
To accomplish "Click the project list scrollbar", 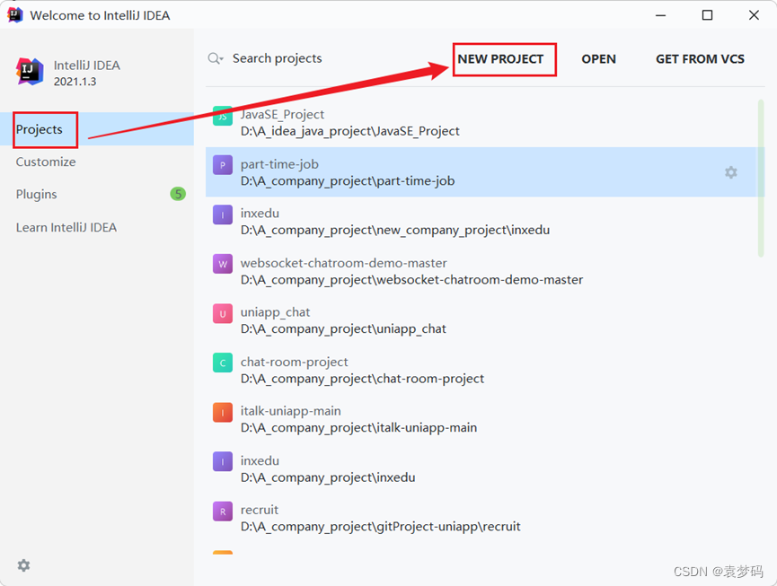I will point(761,179).
